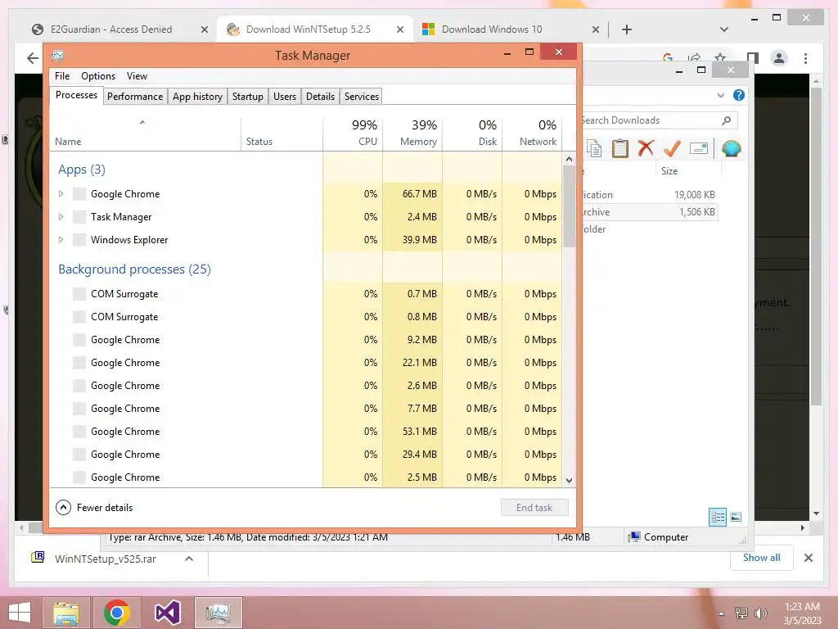Open WinNTSetup_v525.rar download options chevron

pyautogui.click(x=189, y=559)
